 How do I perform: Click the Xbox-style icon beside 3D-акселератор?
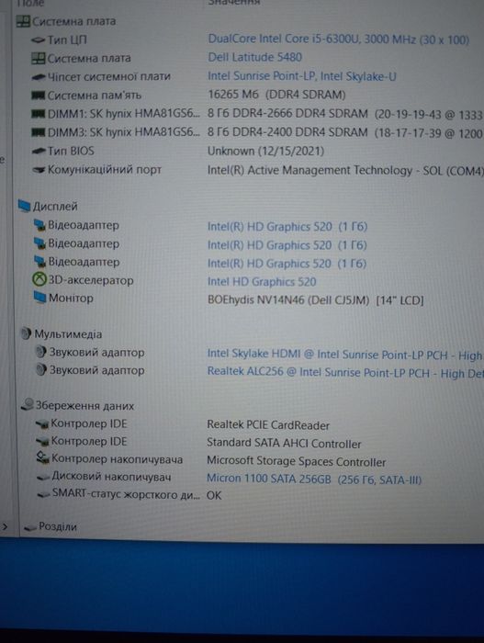tap(39, 280)
